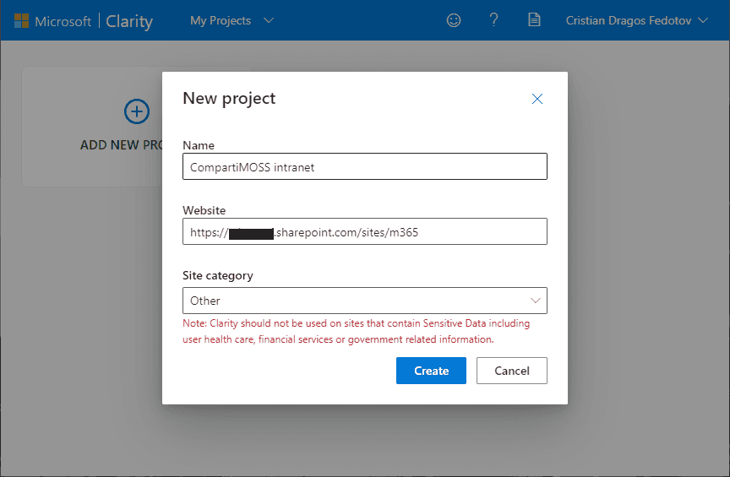Click the Cristian Dragos Fedotov username text
This screenshot has width=730, height=477.
pyautogui.click(x=629, y=20)
